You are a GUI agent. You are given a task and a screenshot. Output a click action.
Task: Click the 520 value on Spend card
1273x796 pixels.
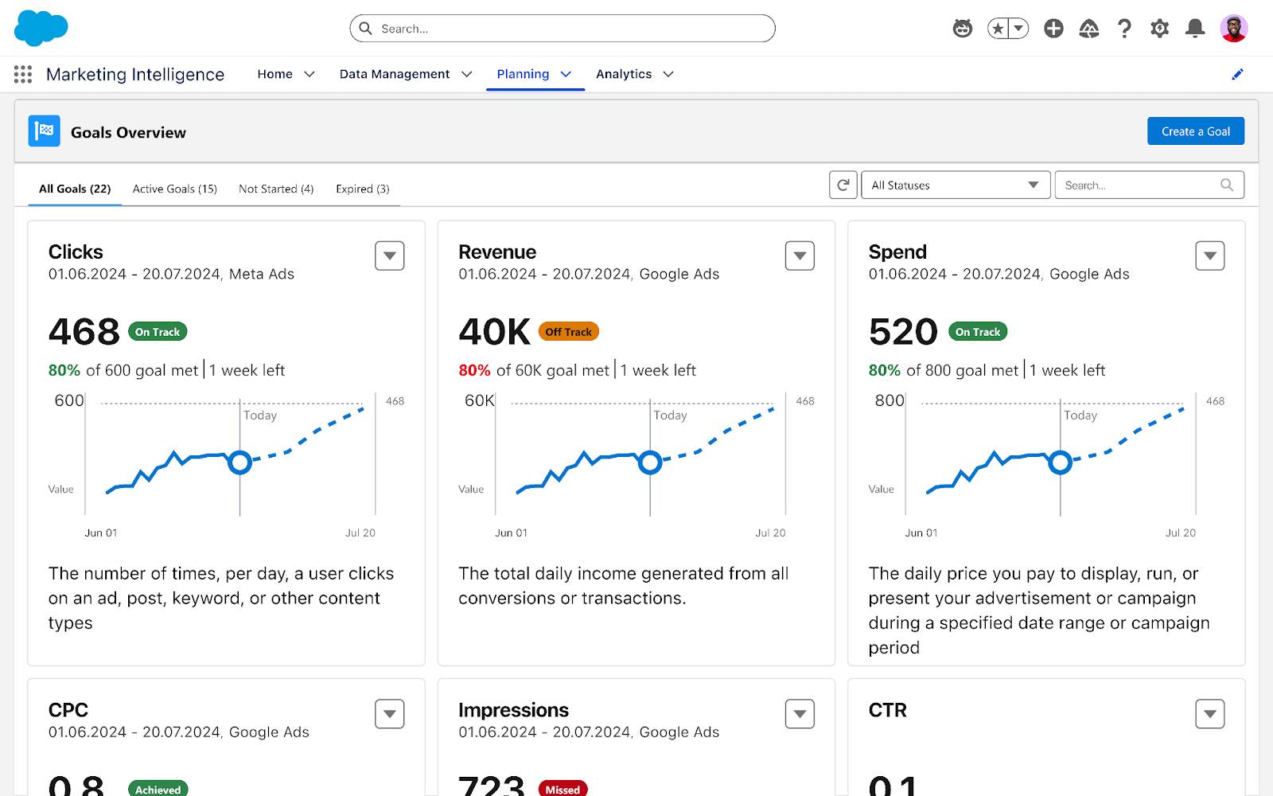point(903,332)
